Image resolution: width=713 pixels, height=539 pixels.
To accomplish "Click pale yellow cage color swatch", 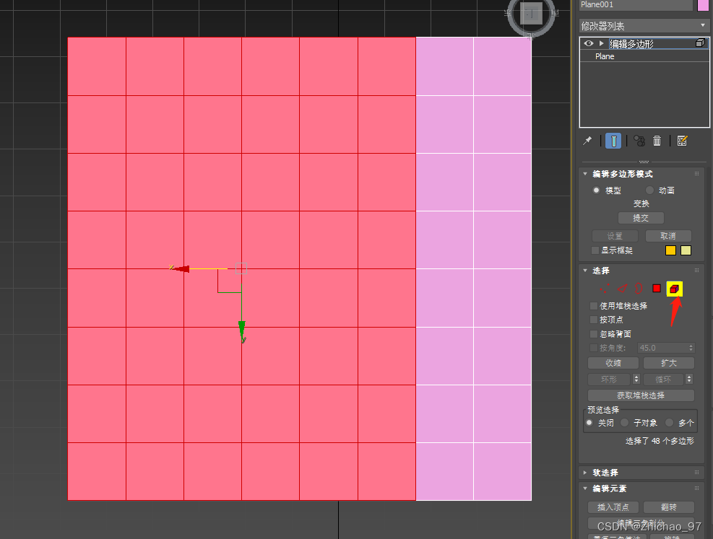I will point(686,250).
